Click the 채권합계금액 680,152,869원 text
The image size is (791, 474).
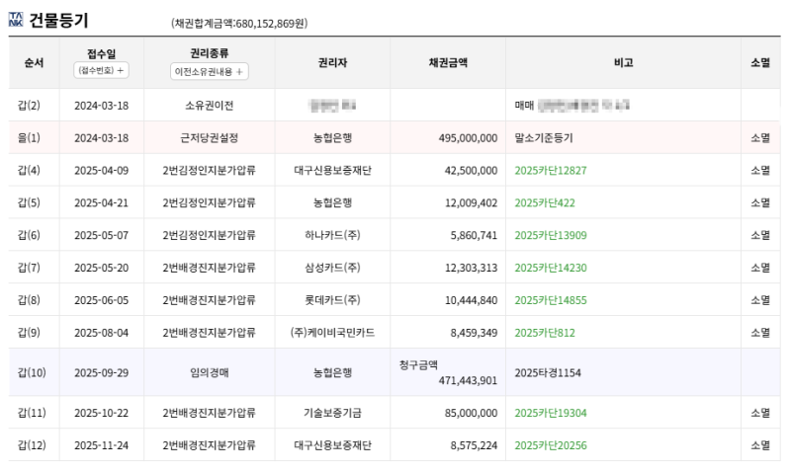[239, 23]
